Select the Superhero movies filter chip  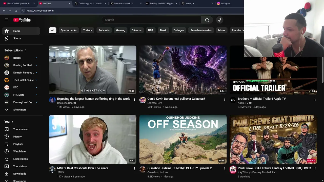(x=201, y=30)
